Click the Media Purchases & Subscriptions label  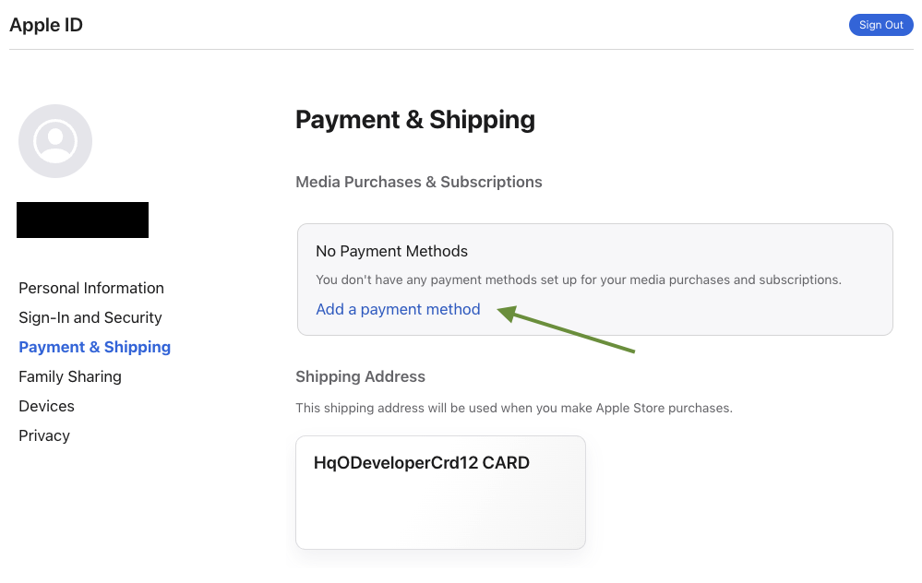tap(418, 182)
